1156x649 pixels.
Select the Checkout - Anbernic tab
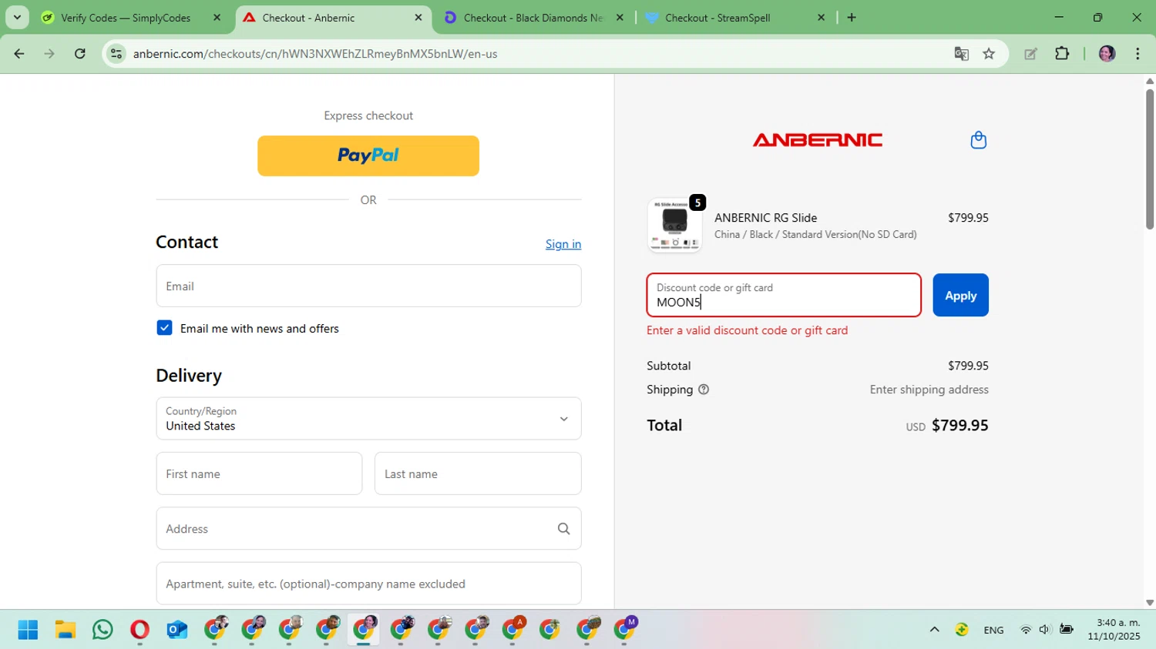(308, 18)
